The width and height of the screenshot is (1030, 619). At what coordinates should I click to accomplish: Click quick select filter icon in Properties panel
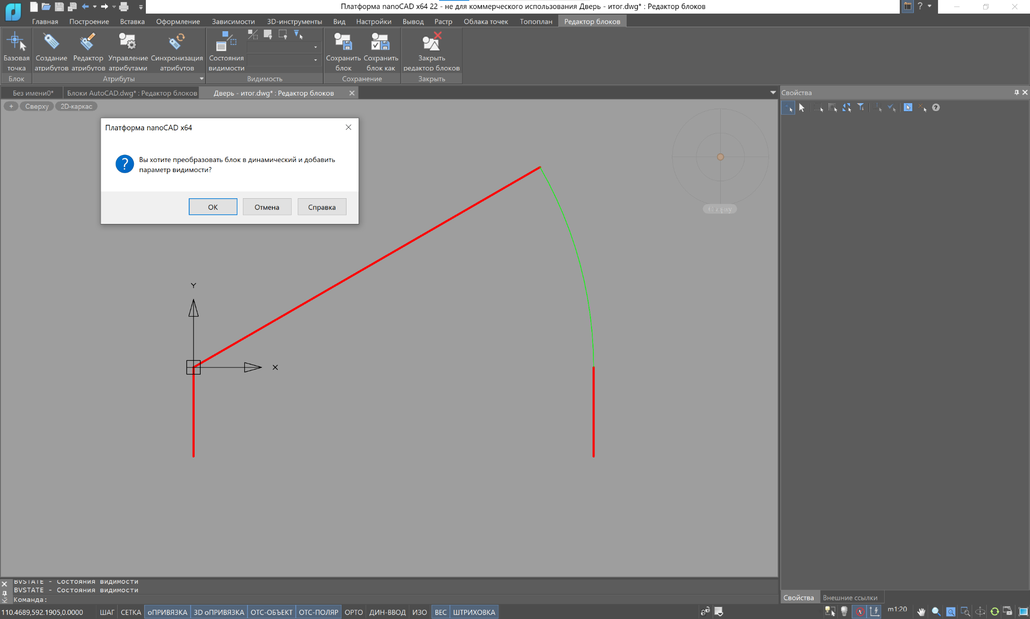tap(861, 107)
